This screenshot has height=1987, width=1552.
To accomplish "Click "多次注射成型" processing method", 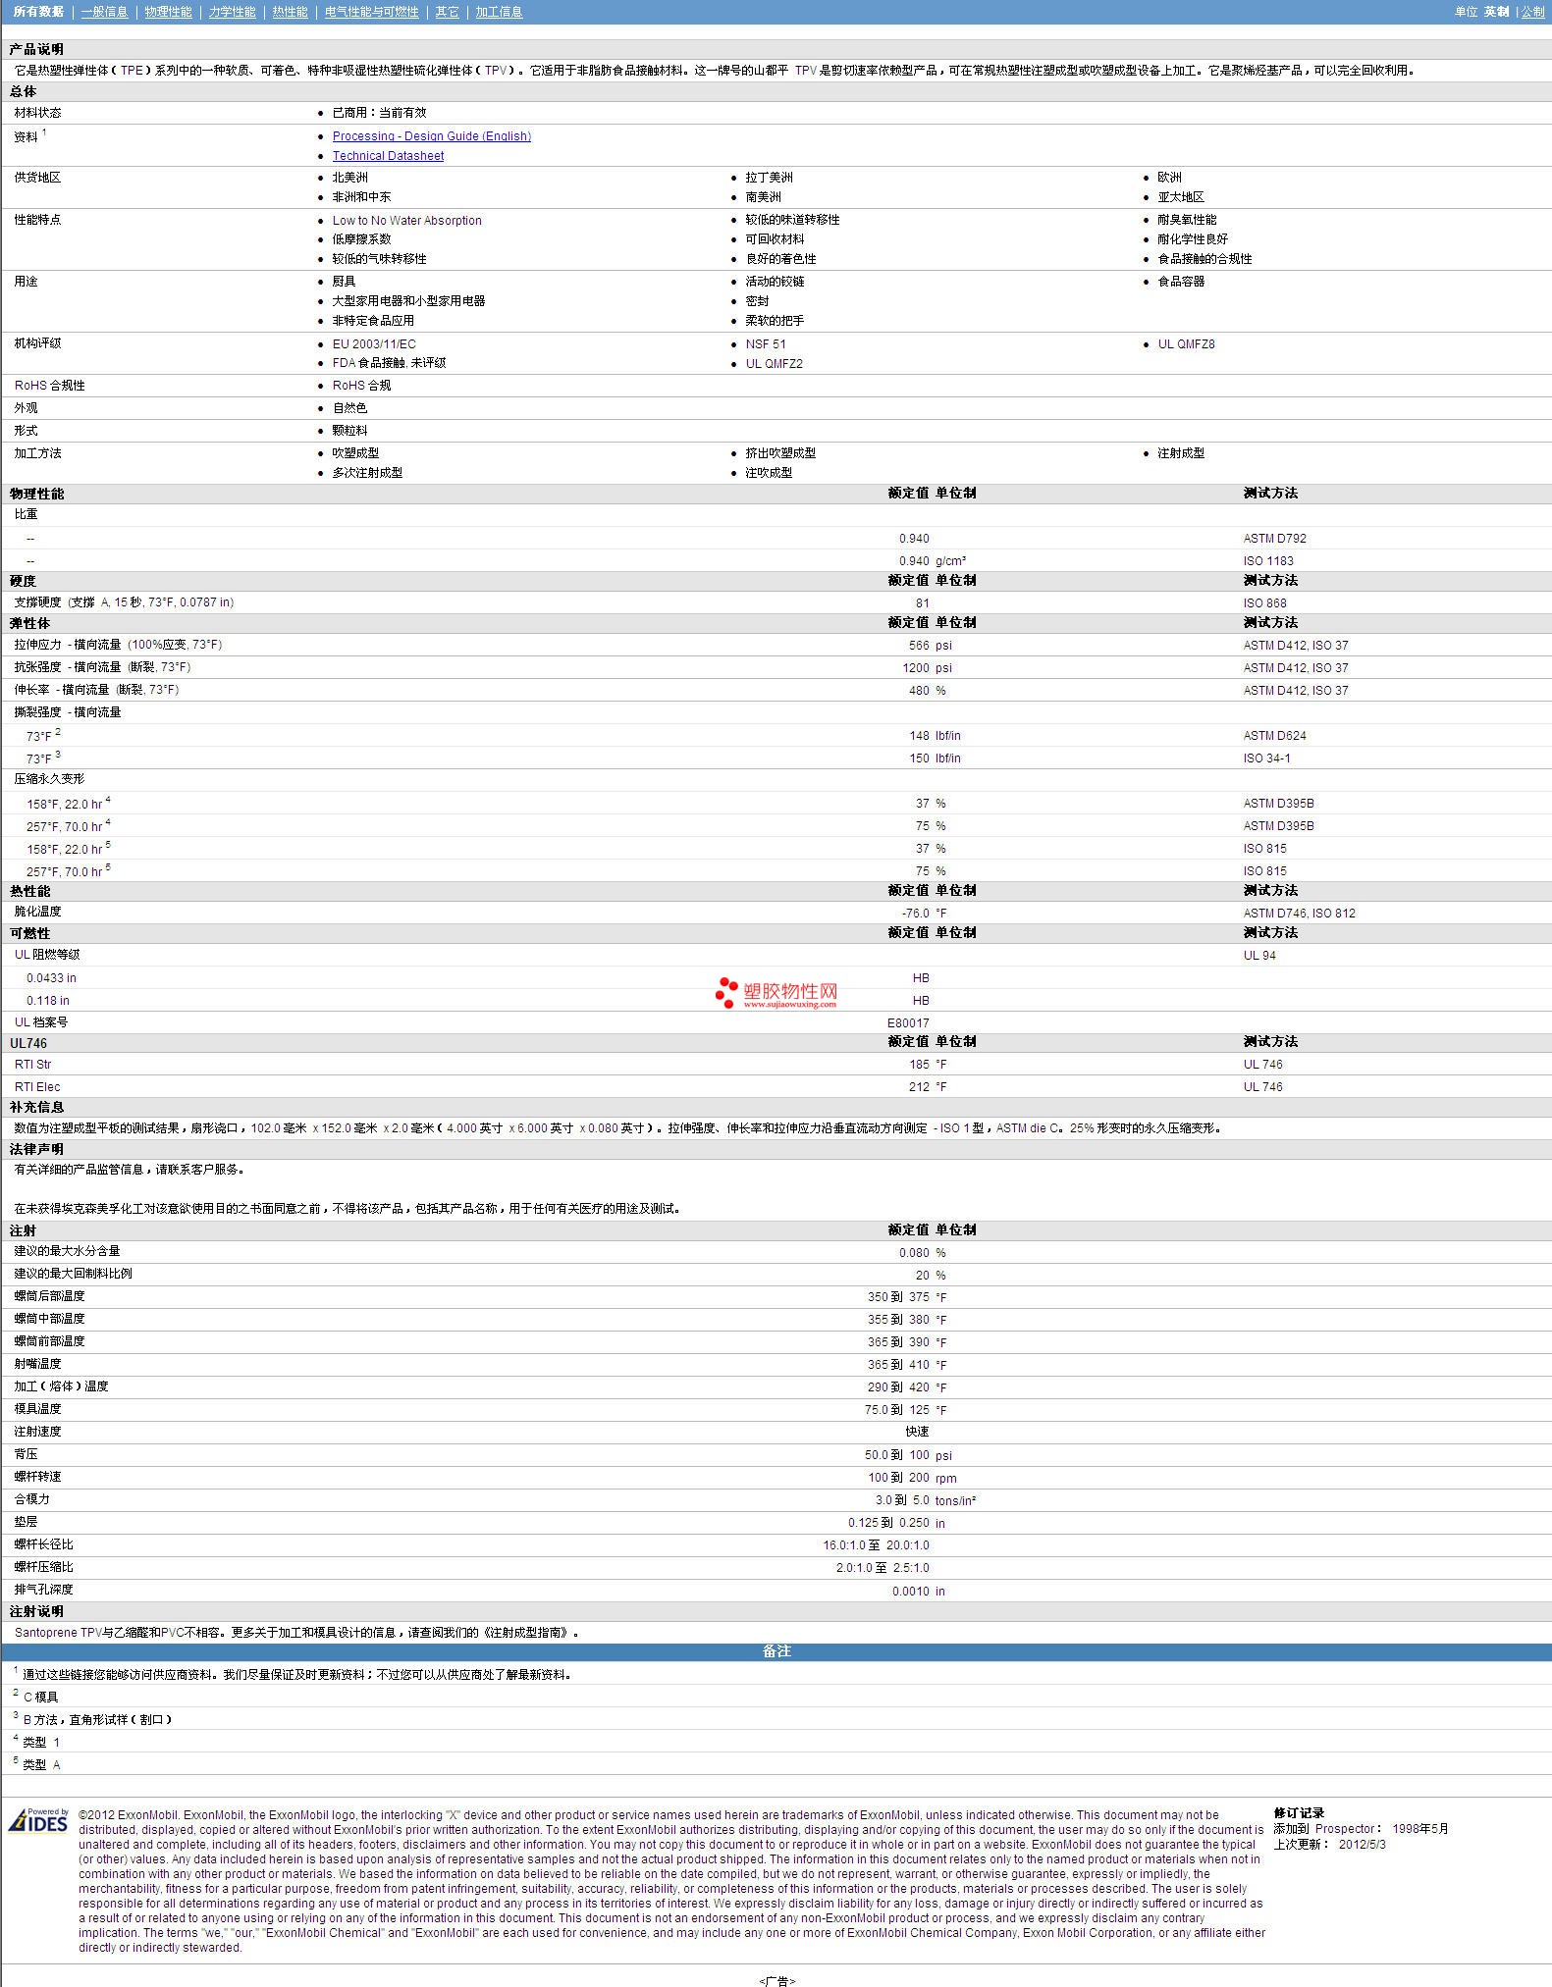I will pyautogui.click(x=367, y=473).
